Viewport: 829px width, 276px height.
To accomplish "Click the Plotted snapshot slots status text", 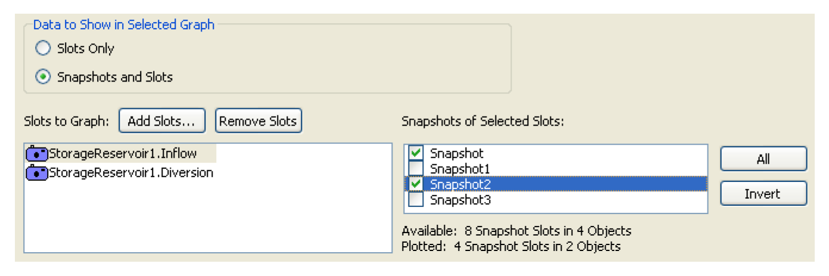I will 511,246.
